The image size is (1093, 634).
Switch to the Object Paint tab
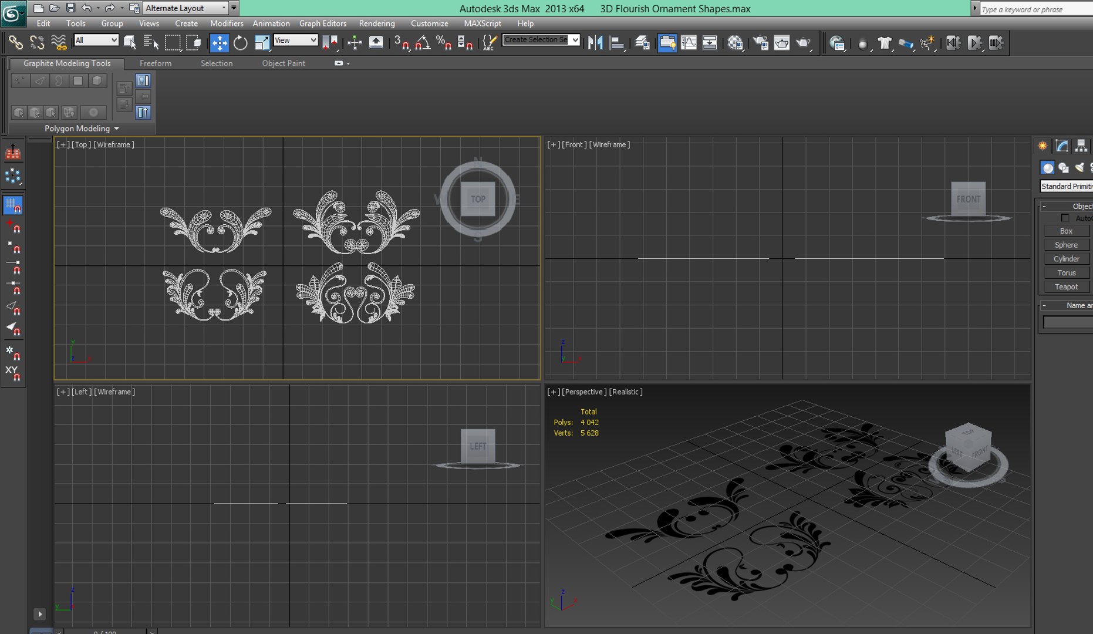point(284,63)
